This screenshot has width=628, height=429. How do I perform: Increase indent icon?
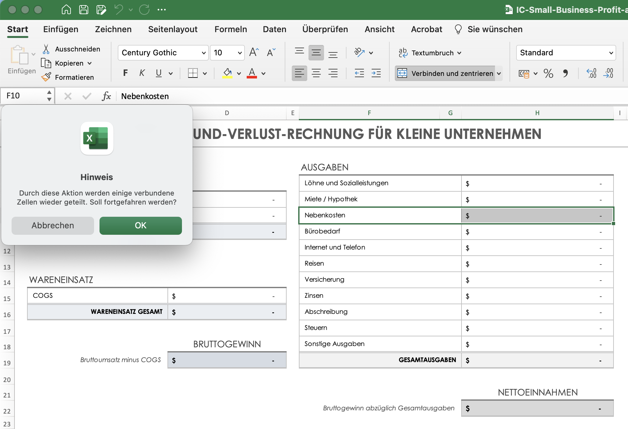376,73
